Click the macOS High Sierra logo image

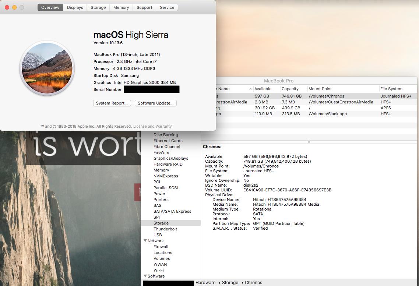[x=47, y=68]
